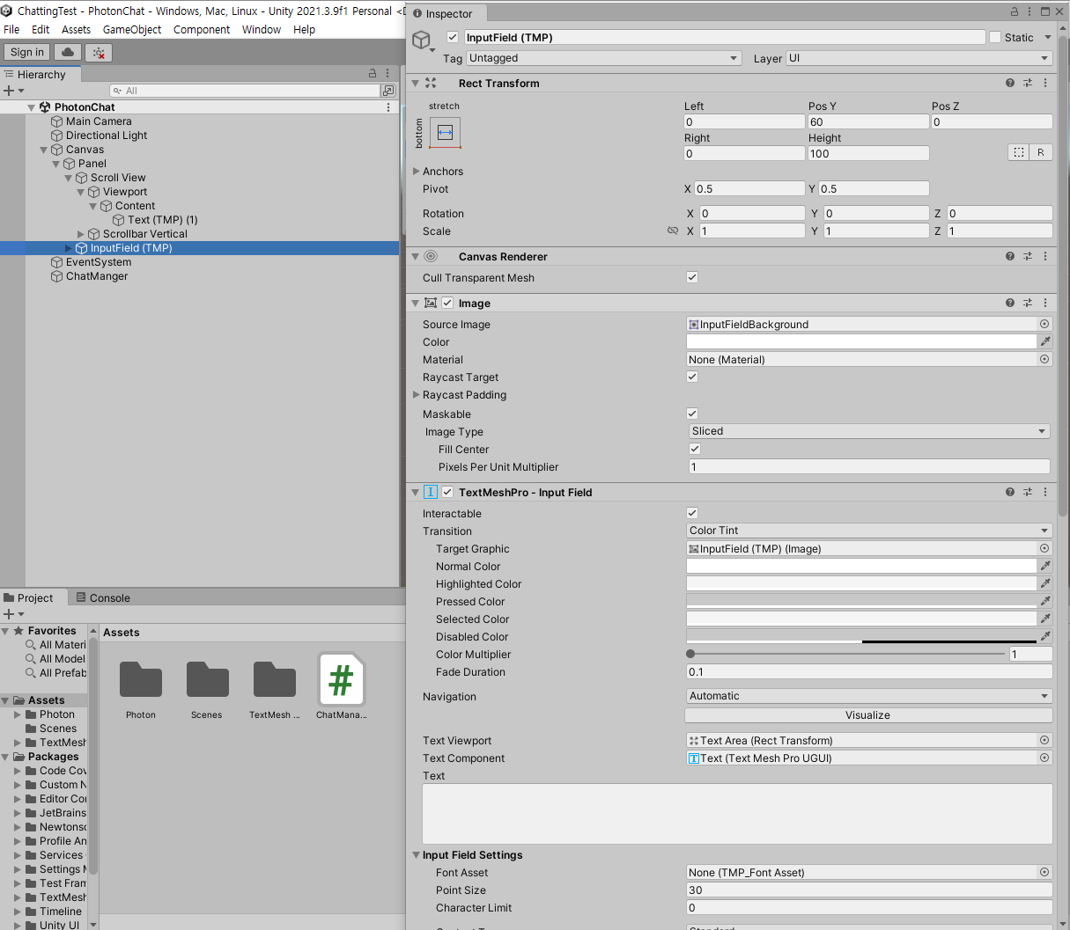Toggle Cull Transparent Mesh

click(x=692, y=277)
